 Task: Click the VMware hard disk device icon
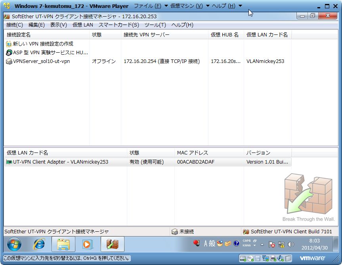click(243, 258)
